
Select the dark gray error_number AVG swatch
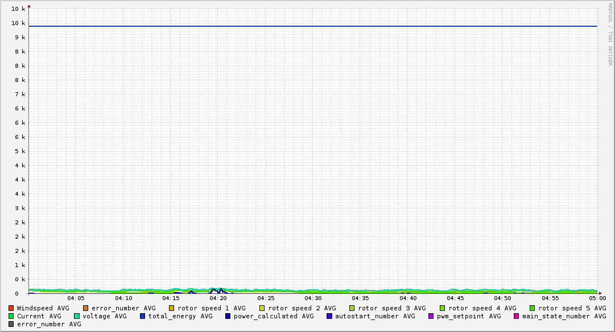tap(11, 324)
